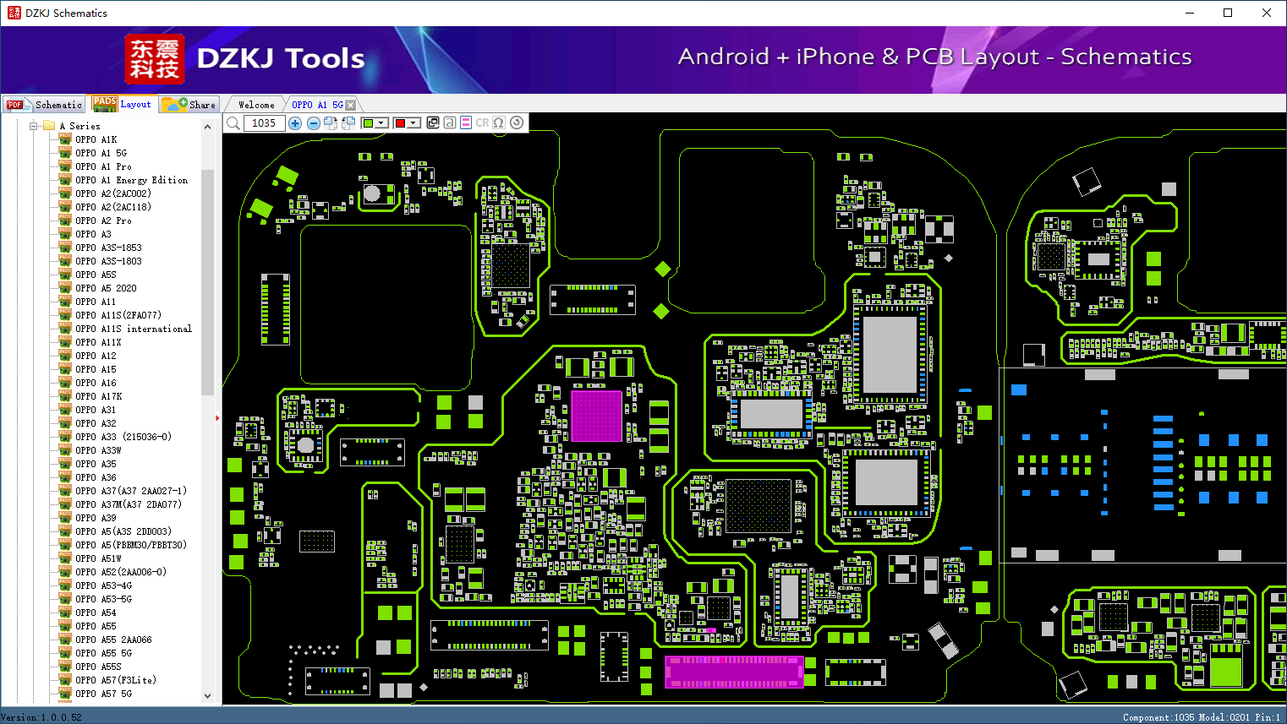Select OPPO A33W in the tree
Screen dimensions: 1287x724
pos(98,450)
